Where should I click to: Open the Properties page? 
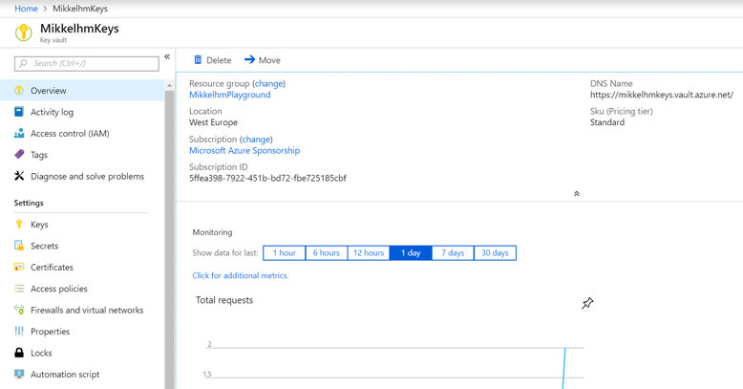[x=82, y=331]
